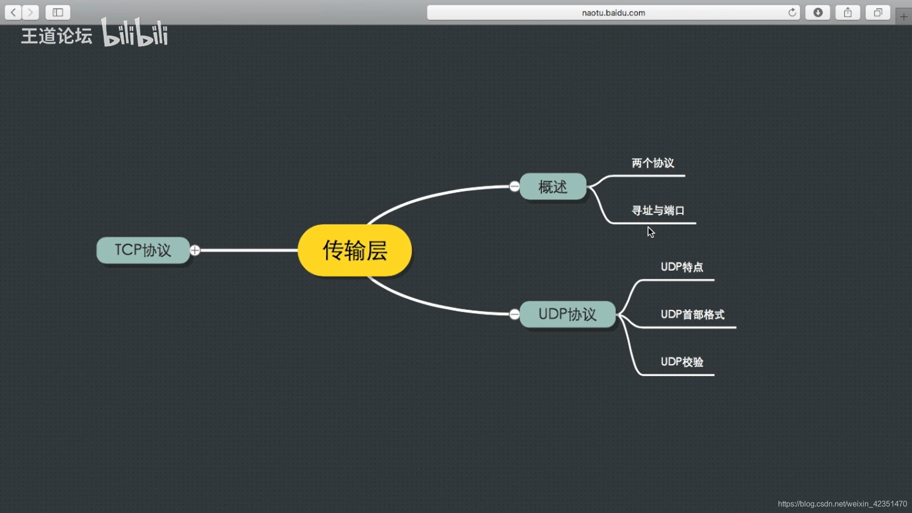The image size is (912, 513).
Task: Focus the naotu.baidu.com address bar
Action: pos(613,12)
